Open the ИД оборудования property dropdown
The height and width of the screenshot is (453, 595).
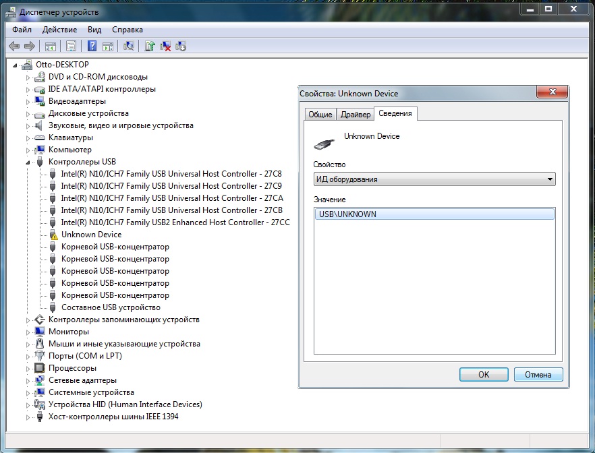click(x=434, y=179)
